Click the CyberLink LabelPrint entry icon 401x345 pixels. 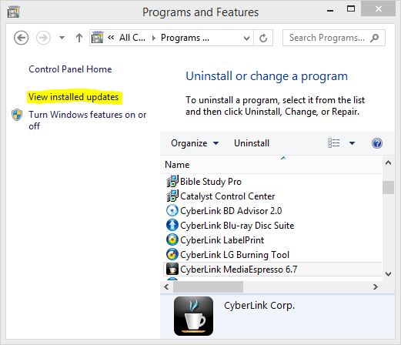(x=172, y=239)
